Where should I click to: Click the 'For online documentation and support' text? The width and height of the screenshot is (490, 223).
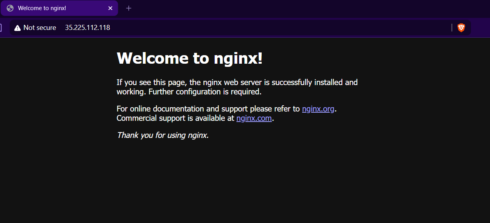[x=208, y=109]
